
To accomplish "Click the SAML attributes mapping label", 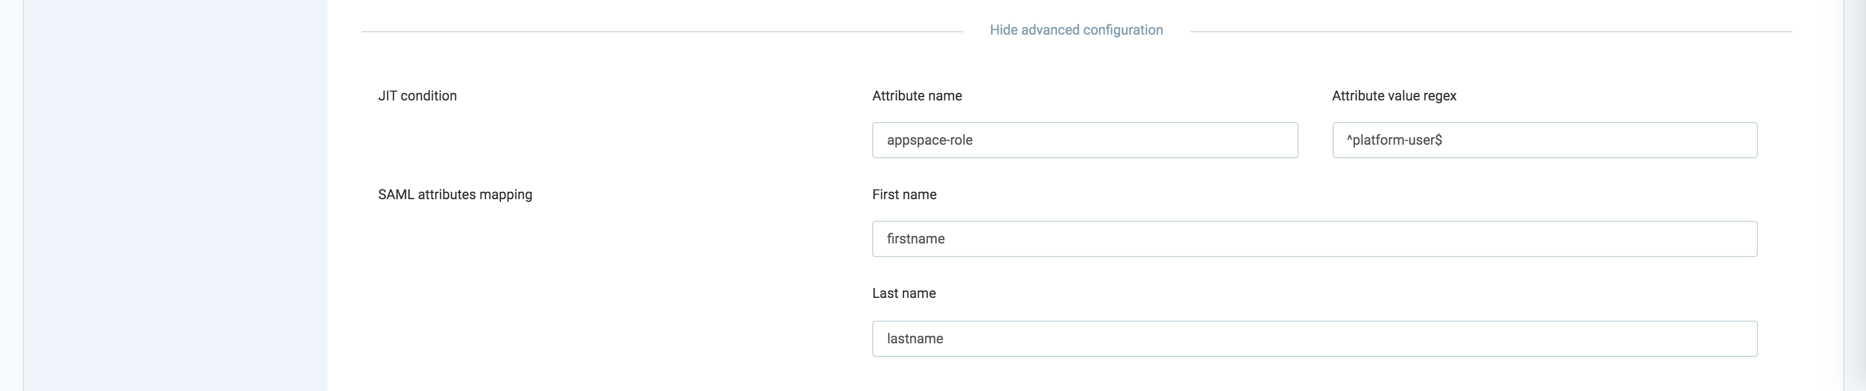I will pos(455,195).
